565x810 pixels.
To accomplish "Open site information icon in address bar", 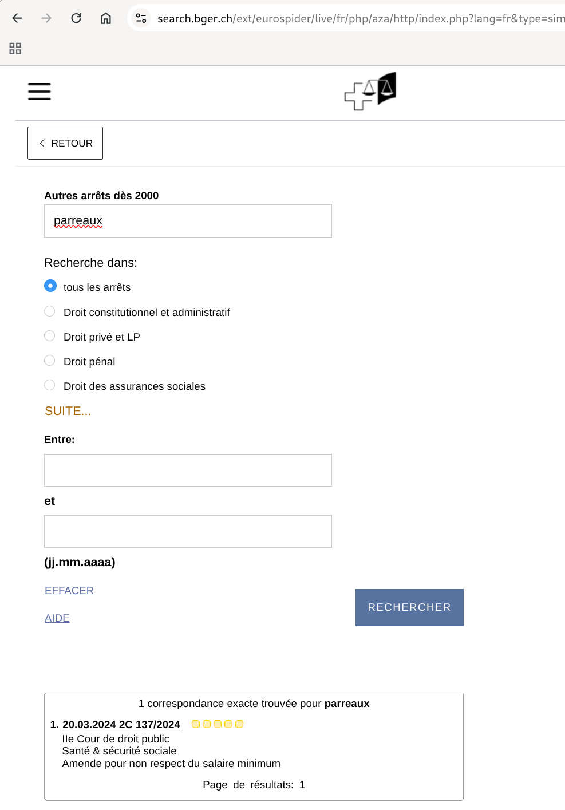I will pos(141,18).
